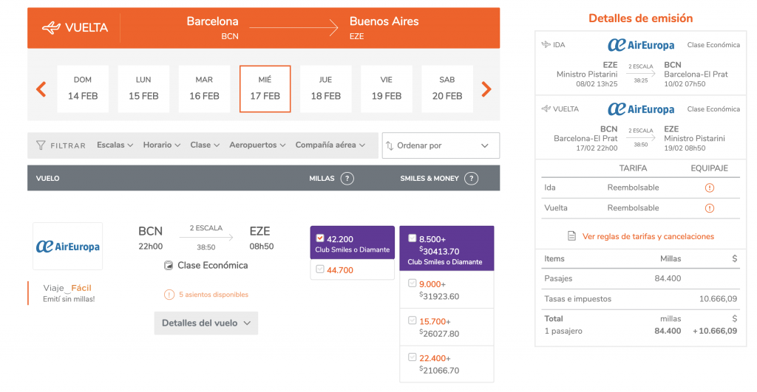Click the Ida Reembolsable tariff text

[x=633, y=188]
